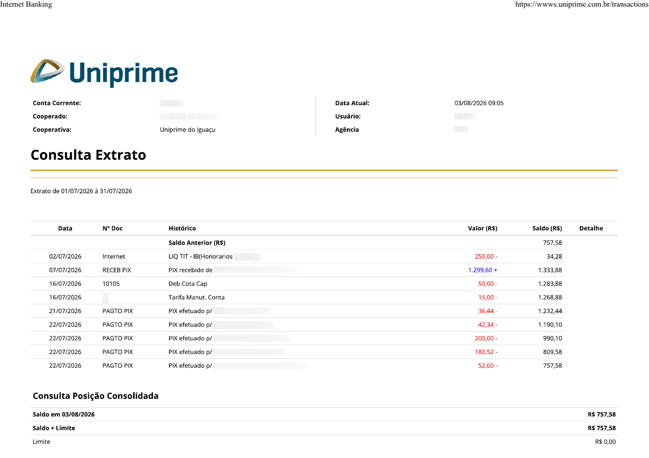Select the Valor (R$) column header
This screenshot has height=458, width=649.
tap(482, 228)
